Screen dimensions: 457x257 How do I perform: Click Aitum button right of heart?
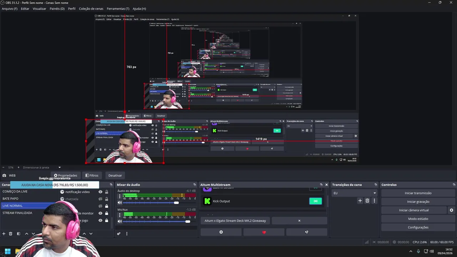point(307,232)
